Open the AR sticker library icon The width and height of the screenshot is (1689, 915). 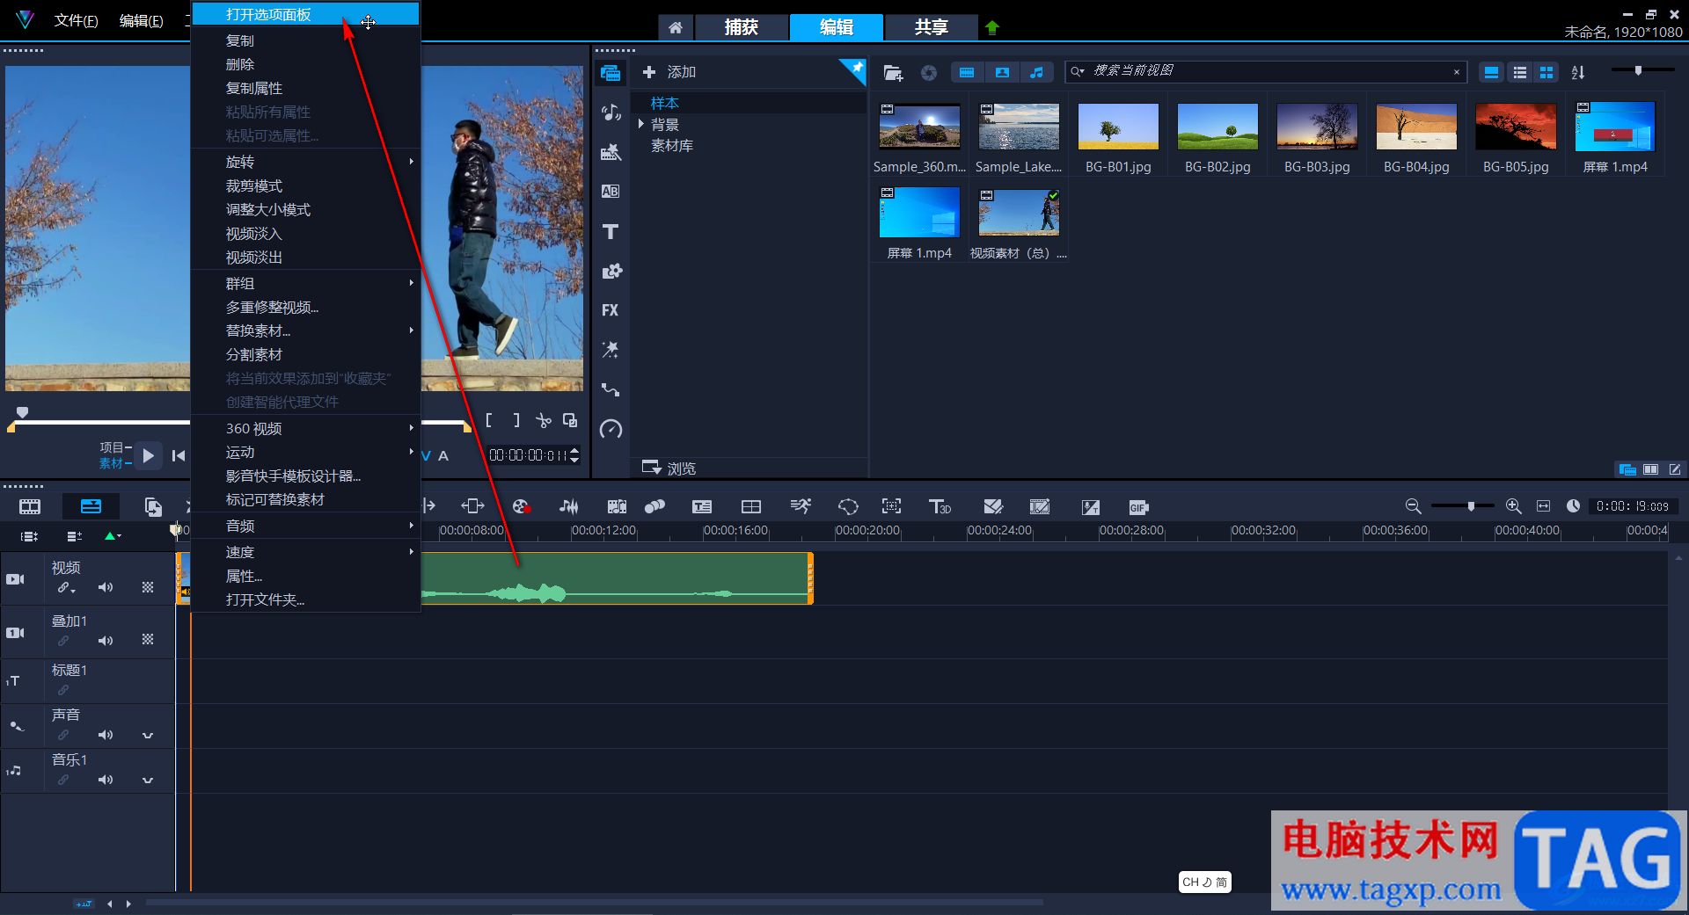point(611,350)
